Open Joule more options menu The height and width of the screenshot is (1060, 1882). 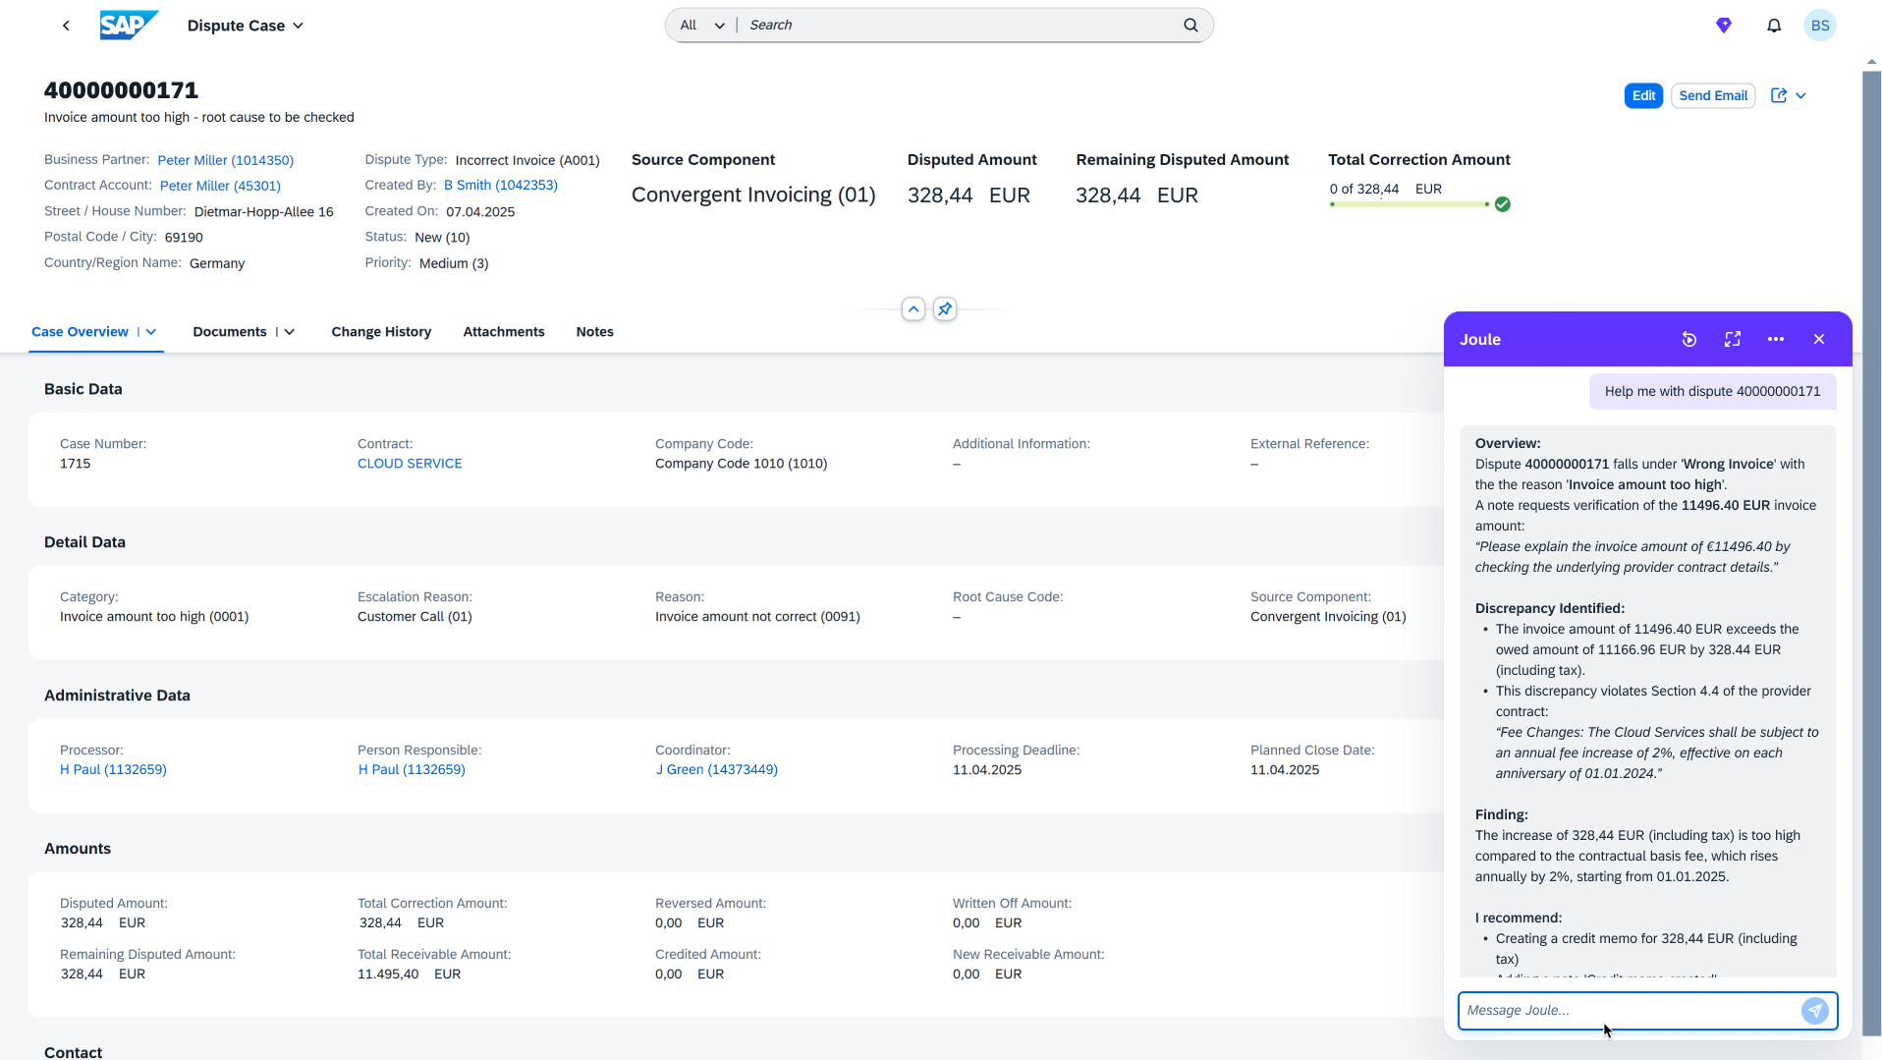(x=1775, y=339)
